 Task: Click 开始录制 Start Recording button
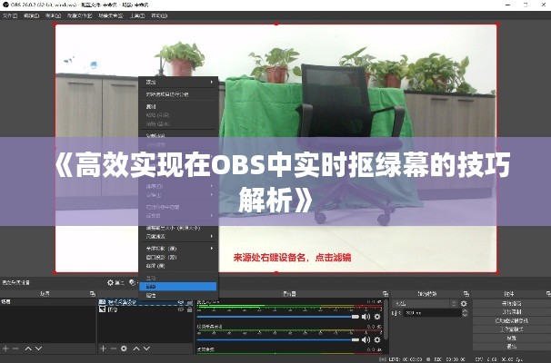point(511,312)
